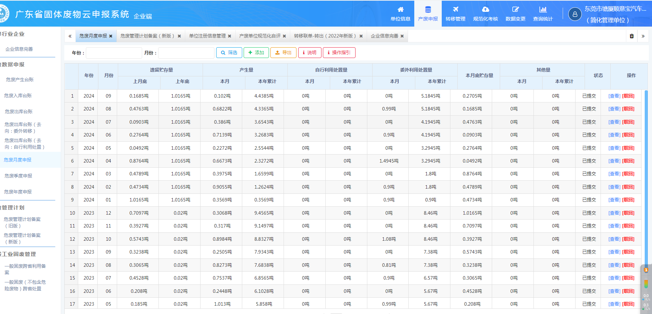Click the user avatar icon
Viewport: 652px width, 314px height.
(x=575, y=14)
